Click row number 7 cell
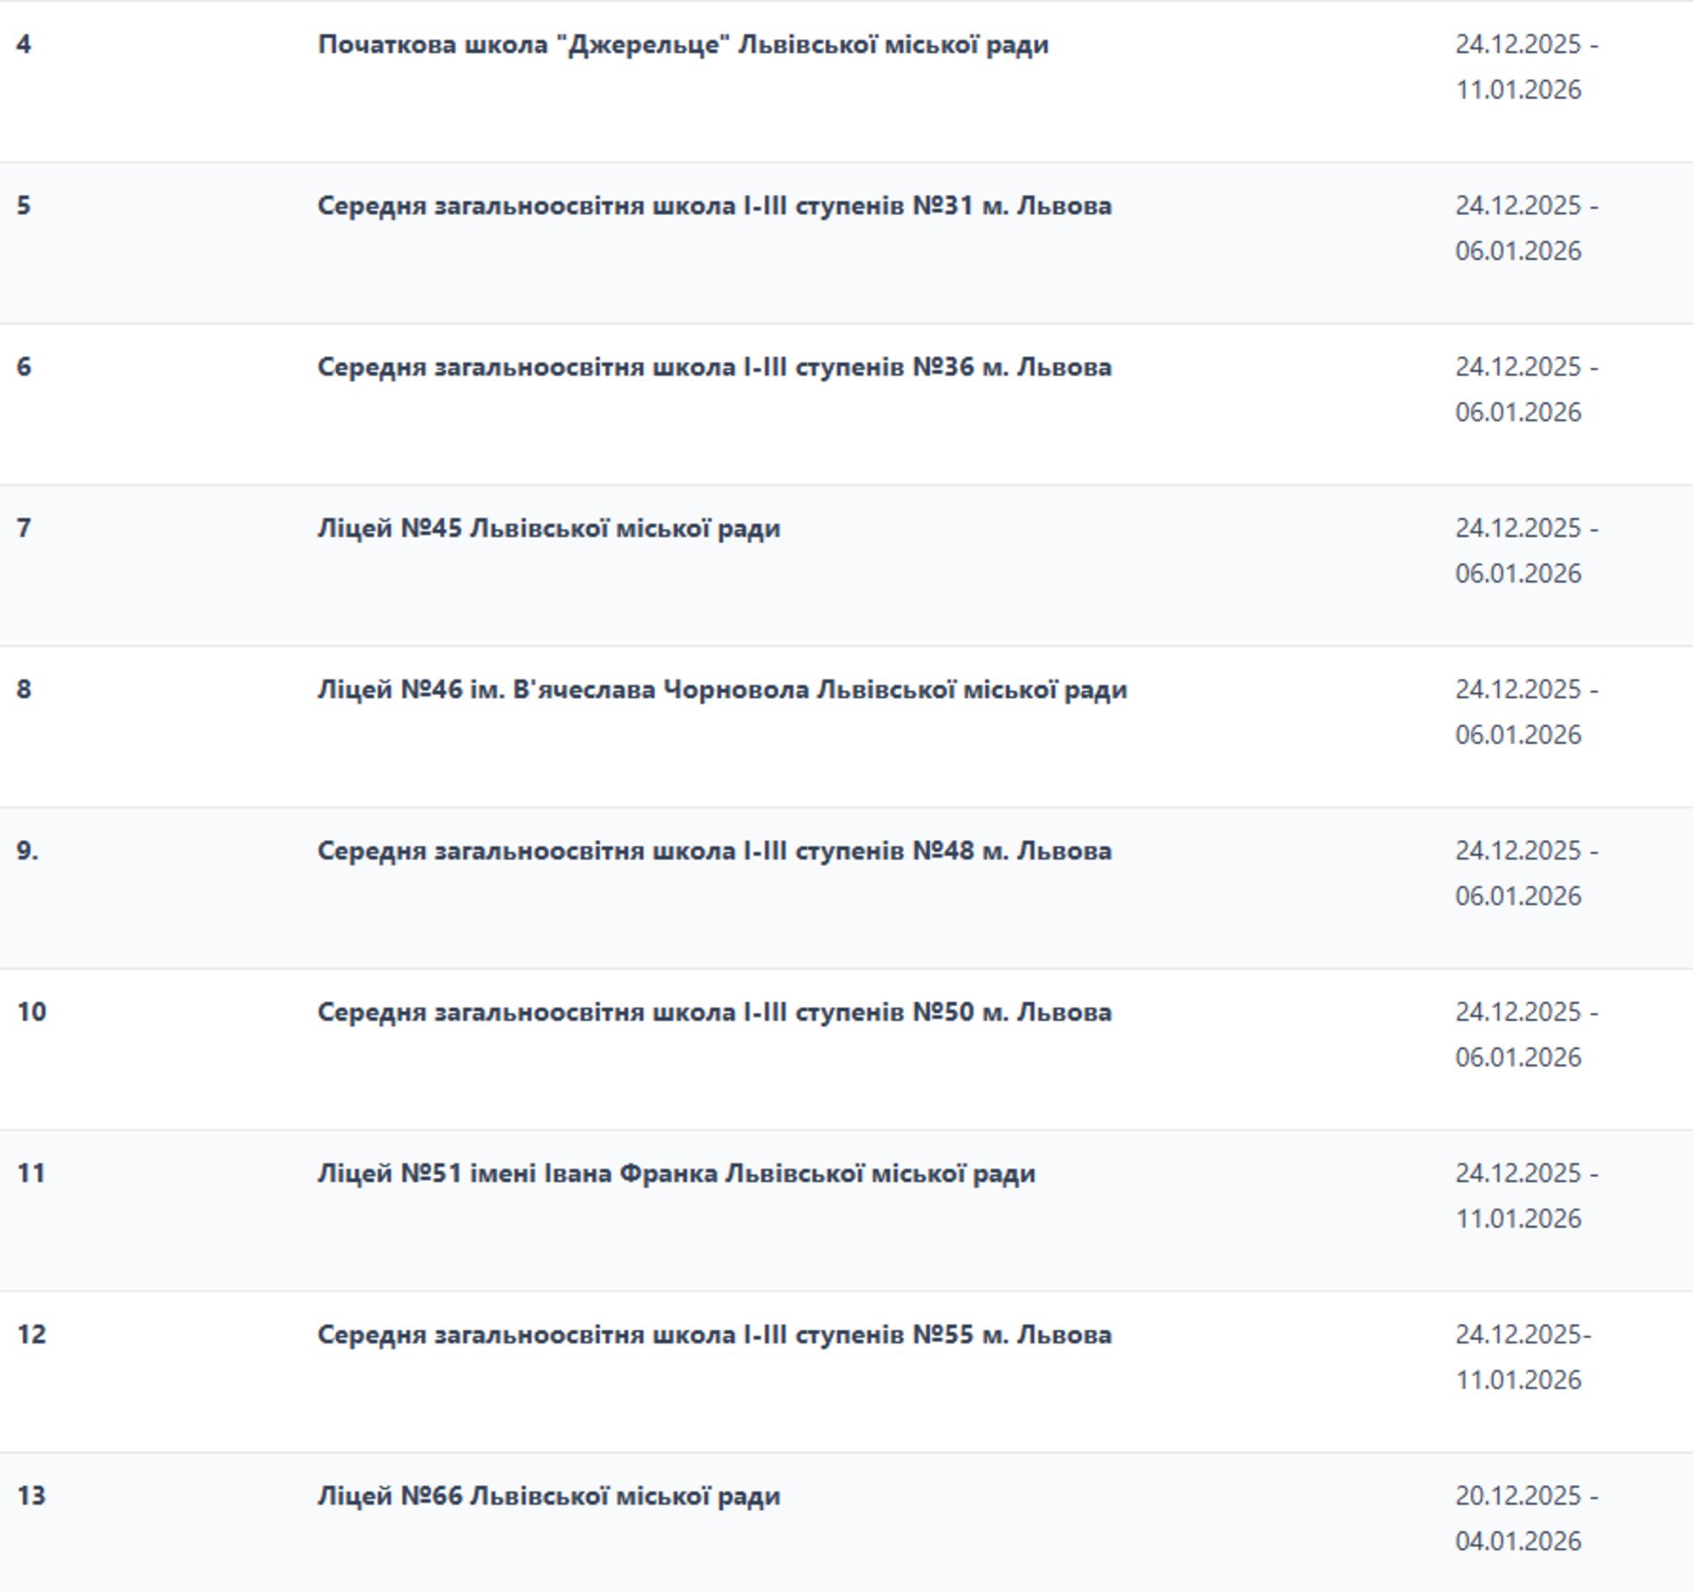Screen dimensions: 1693x1592 (24, 528)
